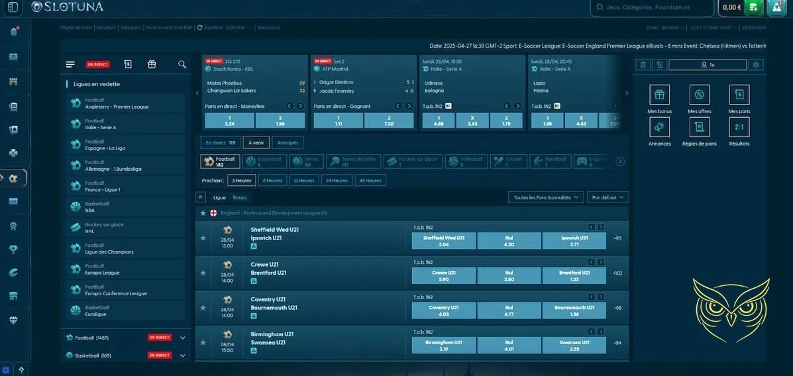
Task: Open the clover icon in left sidebar
Action: (x=14, y=153)
